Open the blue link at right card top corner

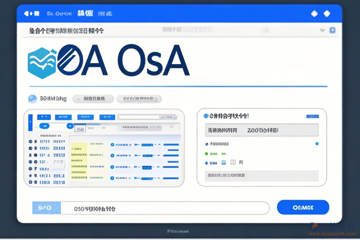click(x=312, y=116)
